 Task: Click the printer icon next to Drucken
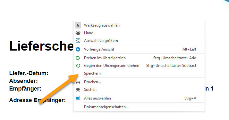pyautogui.click(x=78, y=82)
